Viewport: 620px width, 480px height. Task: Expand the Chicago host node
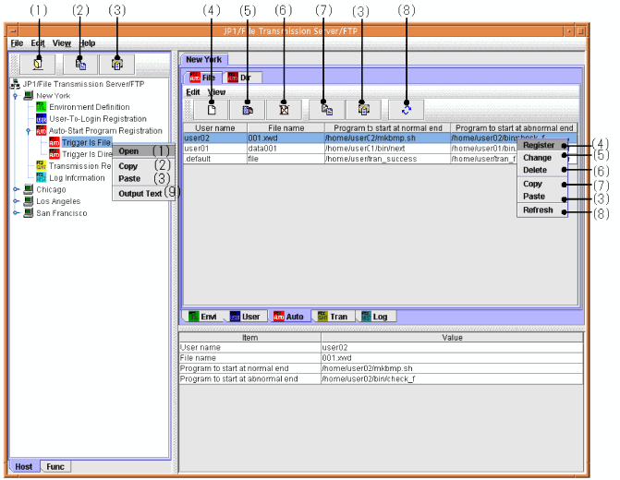(16, 189)
